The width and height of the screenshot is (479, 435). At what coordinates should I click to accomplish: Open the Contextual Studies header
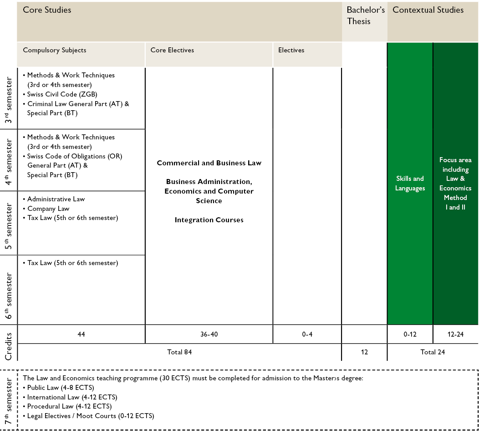(x=428, y=10)
